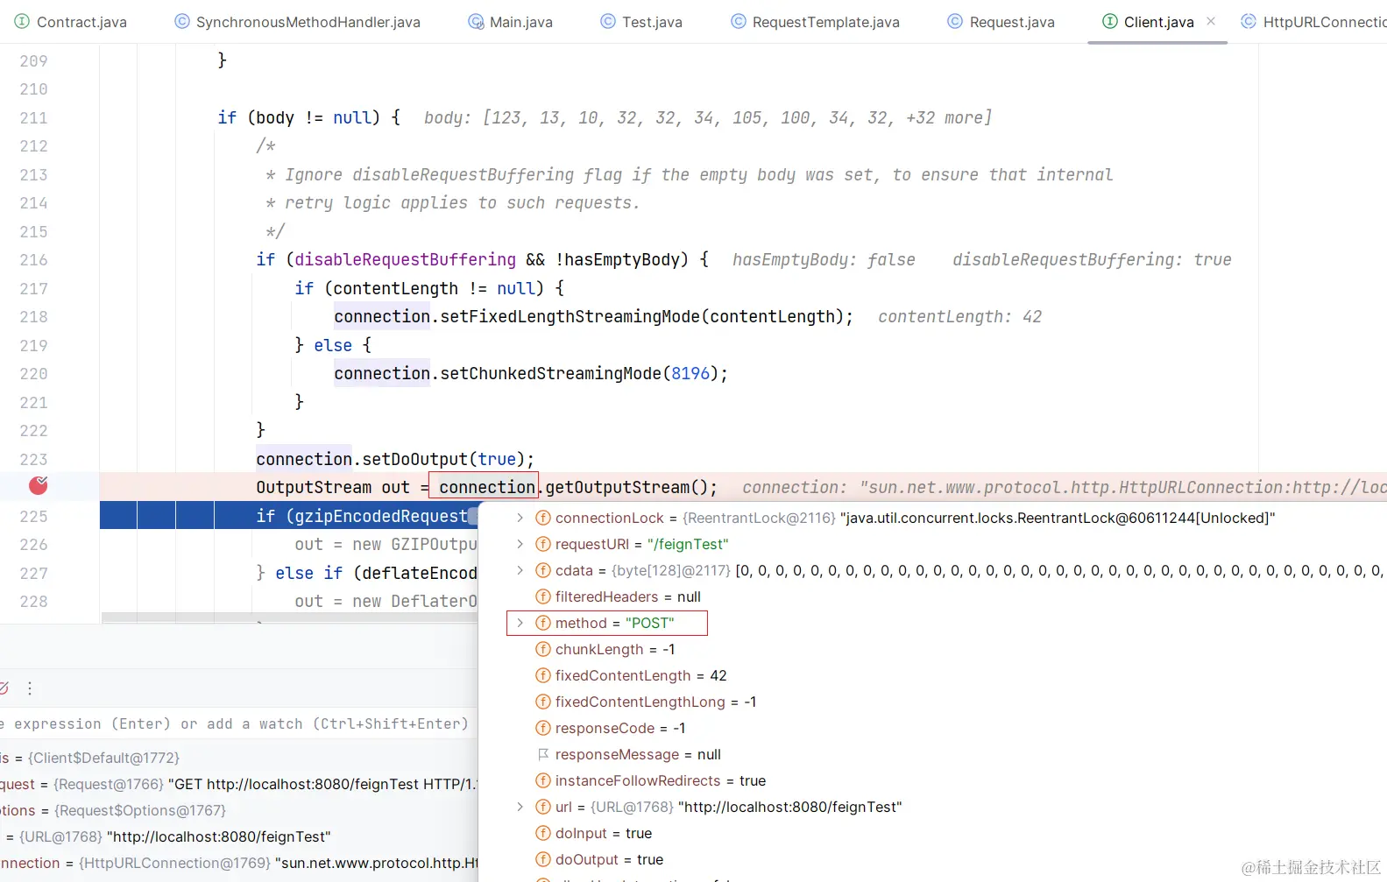Select the instanceFollowRedirects = true row

coord(932,780)
